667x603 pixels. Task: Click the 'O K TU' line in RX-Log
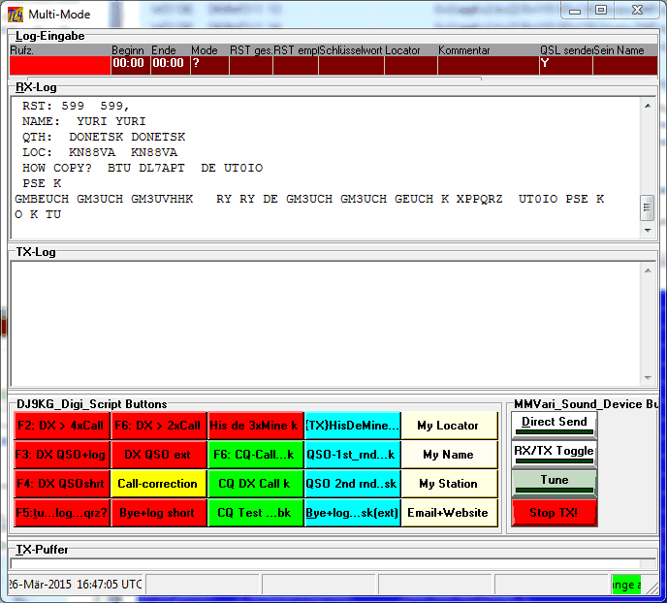pos(38,214)
